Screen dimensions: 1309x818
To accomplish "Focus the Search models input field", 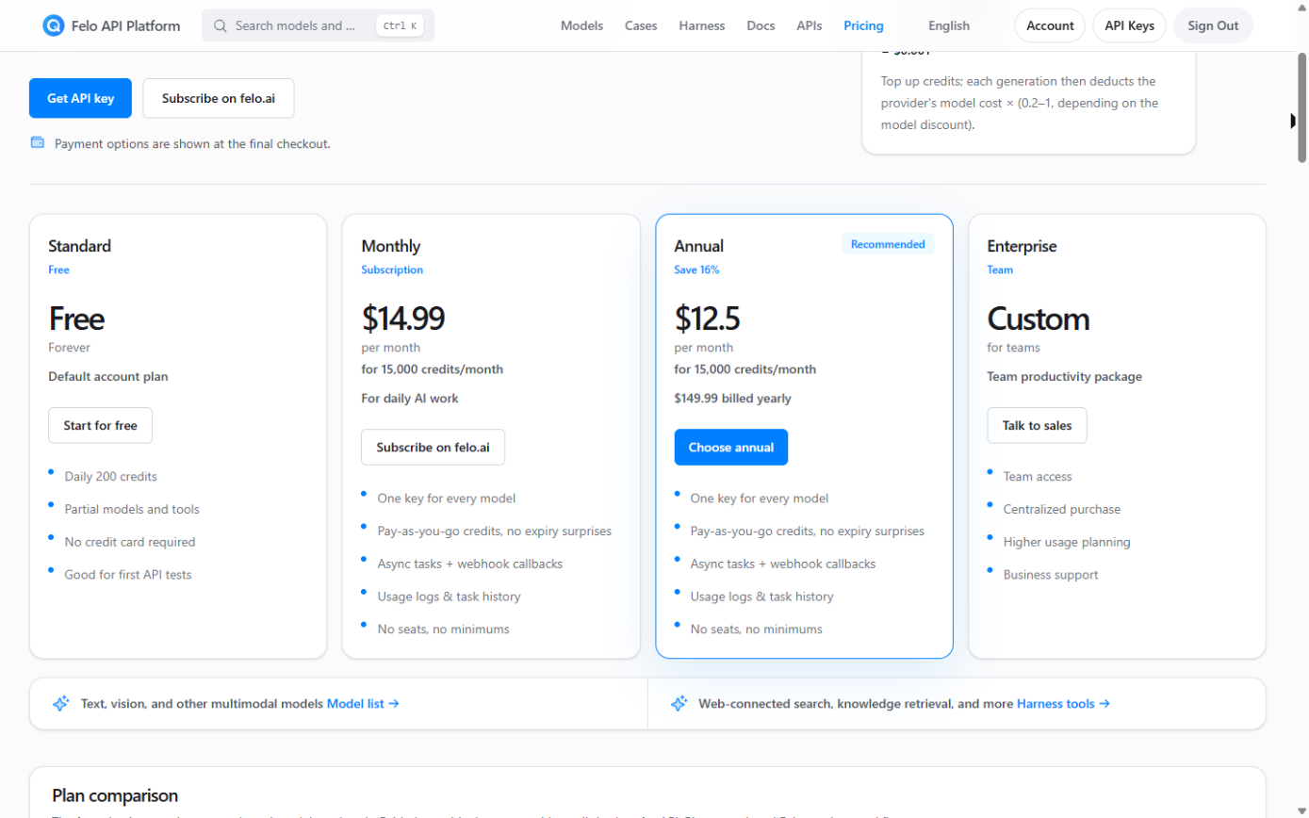I will click(318, 25).
